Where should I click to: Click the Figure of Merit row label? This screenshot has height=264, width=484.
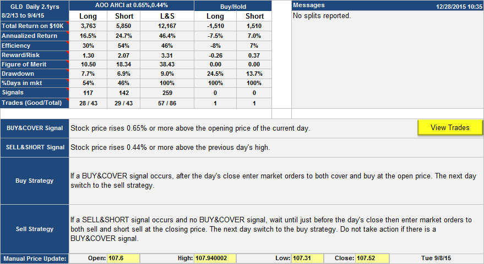point(34,64)
